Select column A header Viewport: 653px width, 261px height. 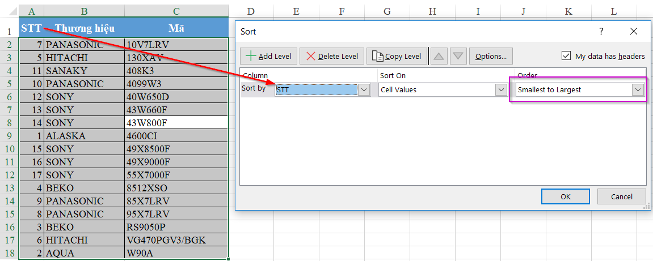(31, 11)
